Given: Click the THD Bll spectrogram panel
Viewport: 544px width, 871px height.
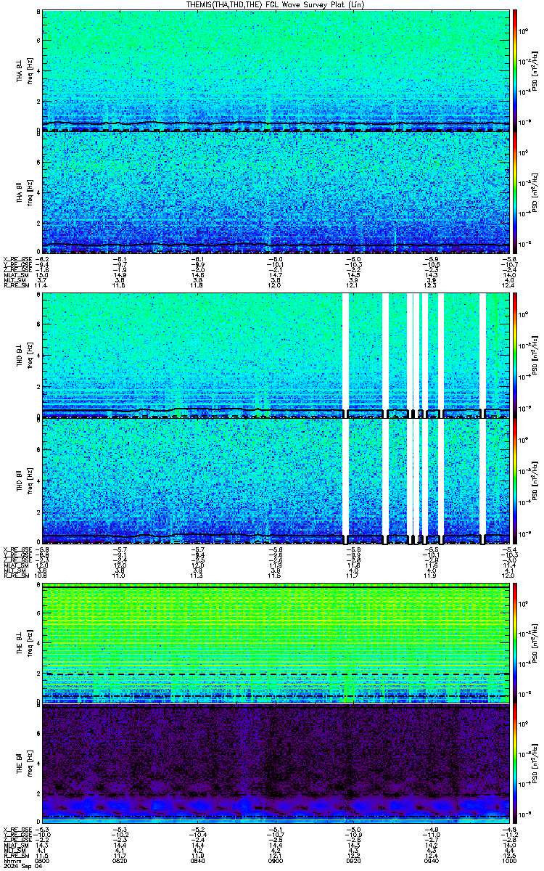Looking at the screenshot, I should 276,480.
